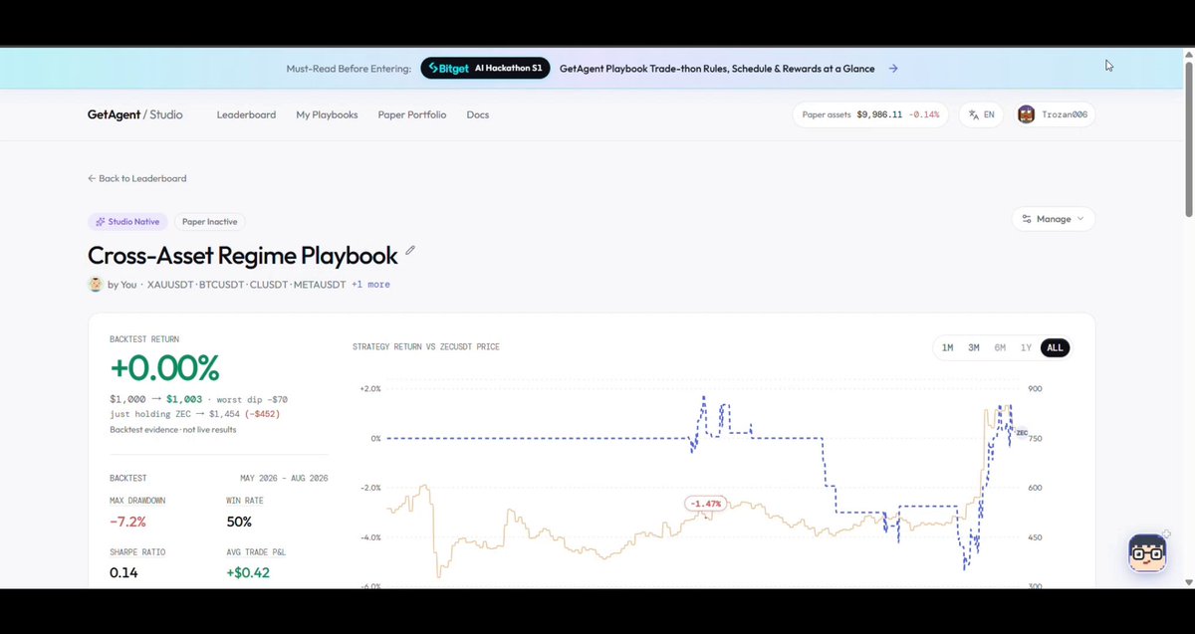Click the 'STRATEGY RETURN VS ZECUSDT PRICE' chart title
This screenshot has height=634, width=1195.
(426, 347)
